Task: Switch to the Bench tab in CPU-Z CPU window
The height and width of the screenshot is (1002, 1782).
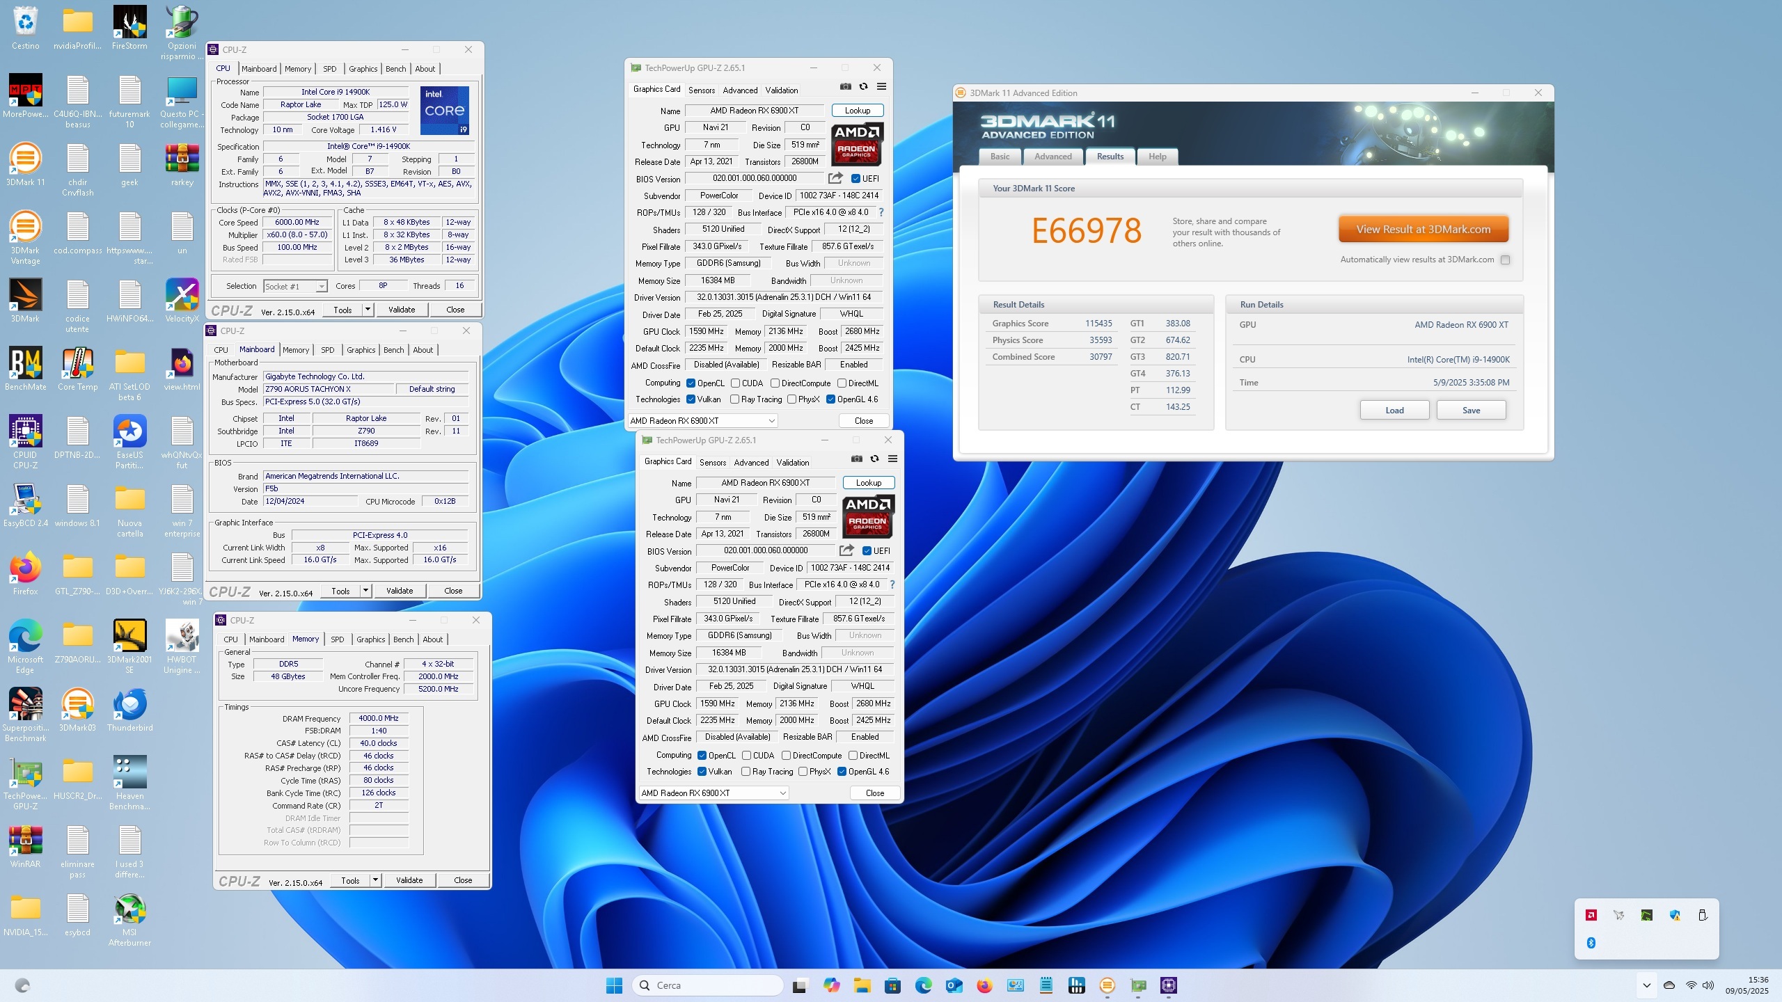Action: pyautogui.click(x=395, y=69)
